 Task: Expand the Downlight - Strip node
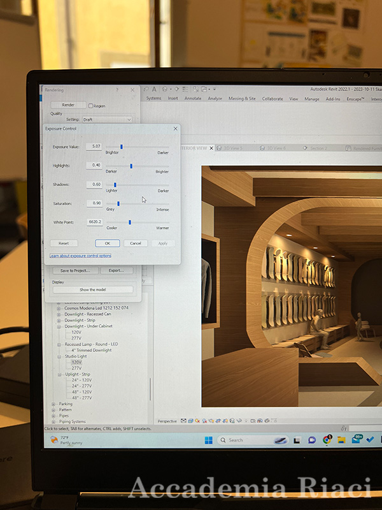59,321
